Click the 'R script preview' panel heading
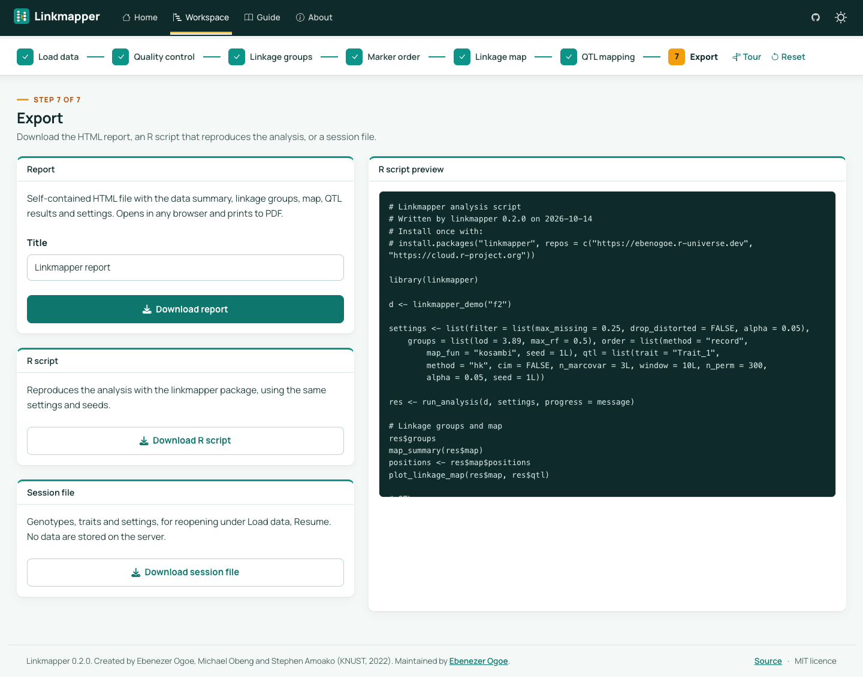The image size is (863, 677). pyautogui.click(x=411, y=169)
